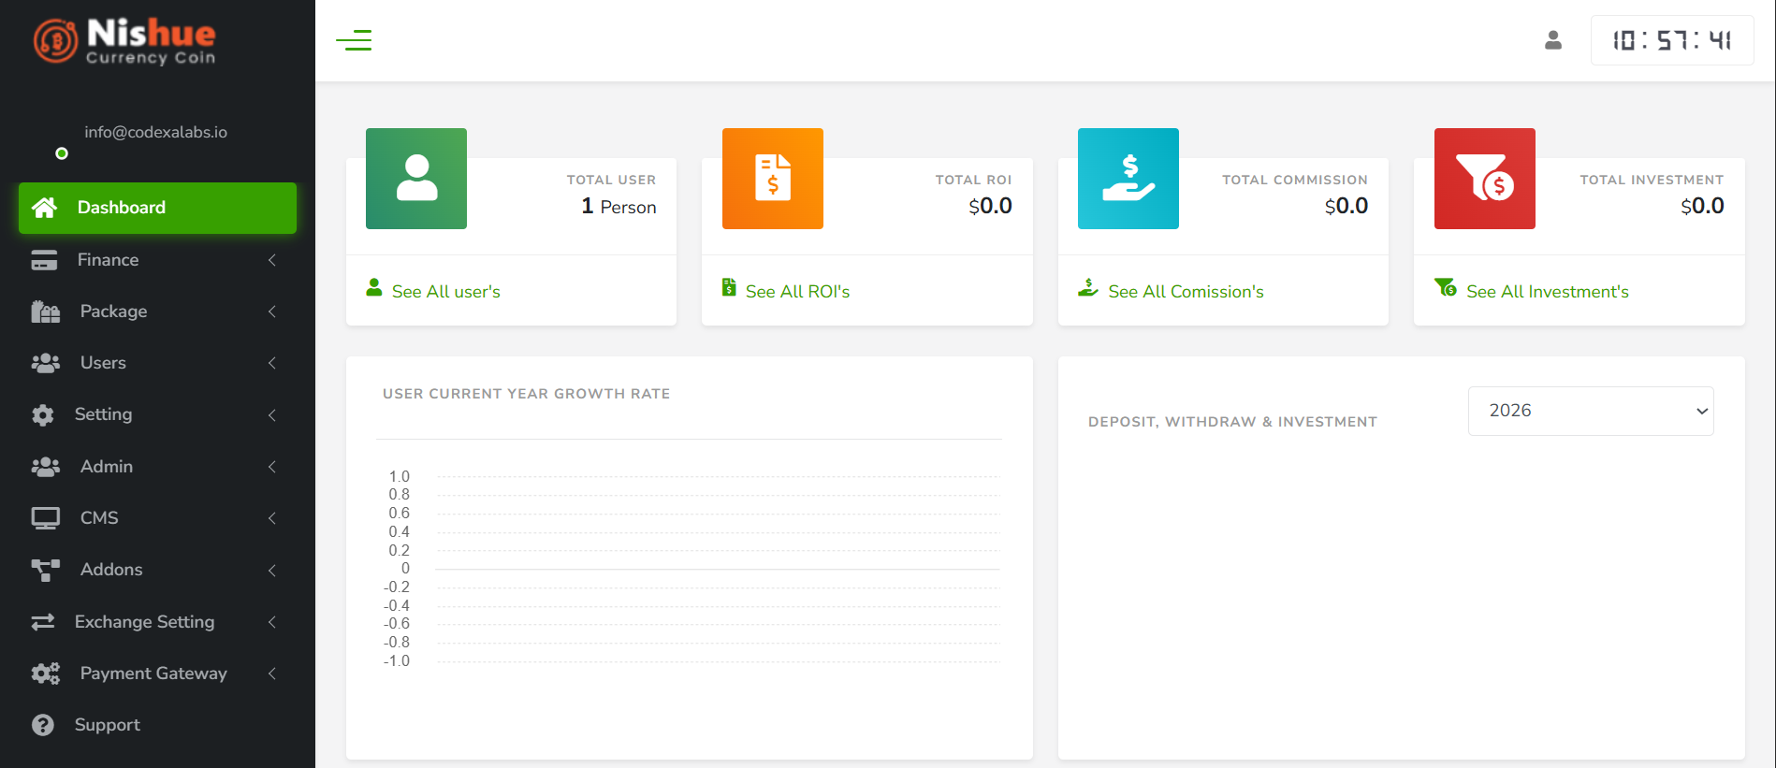Expand the Finance menu chevron
The width and height of the screenshot is (1776, 768).
coord(272,260)
